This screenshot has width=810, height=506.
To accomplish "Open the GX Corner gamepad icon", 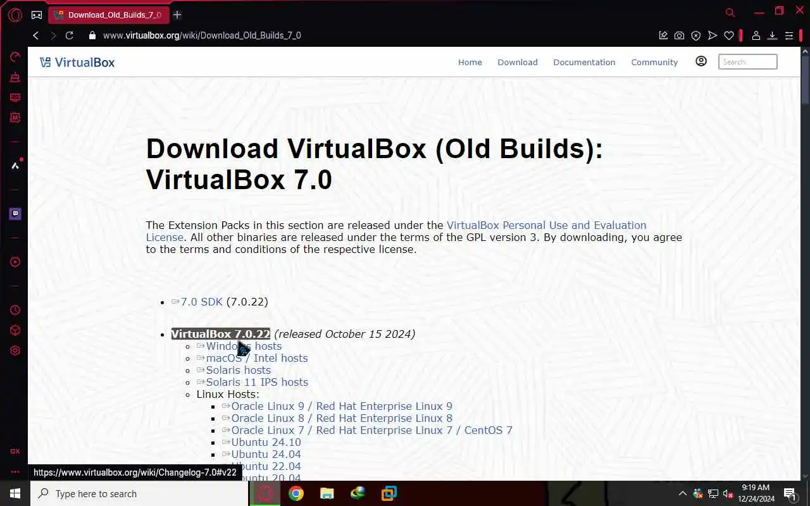I will point(37,15).
